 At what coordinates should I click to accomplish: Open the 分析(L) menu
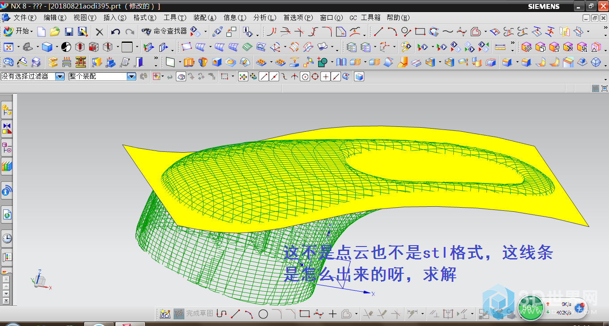pyautogui.click(x=265, y=17)
